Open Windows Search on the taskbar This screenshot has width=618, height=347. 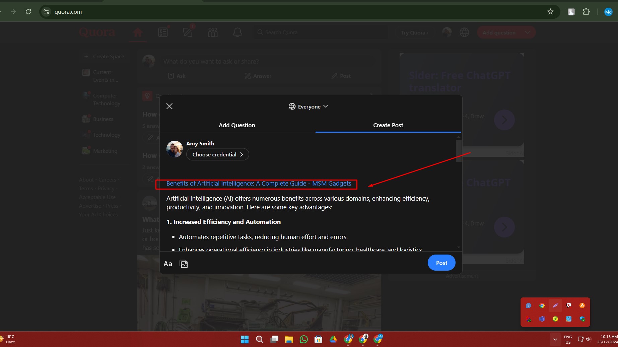tap(260, 339)
